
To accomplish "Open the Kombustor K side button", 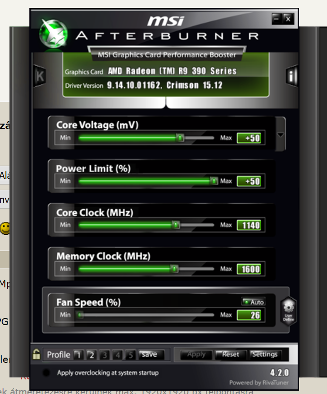I will [x=40, y=76].
